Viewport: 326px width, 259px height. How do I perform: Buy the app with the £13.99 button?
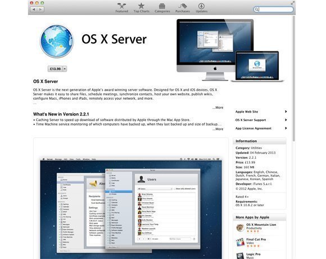pyautogui.click(x=55, y=69)
